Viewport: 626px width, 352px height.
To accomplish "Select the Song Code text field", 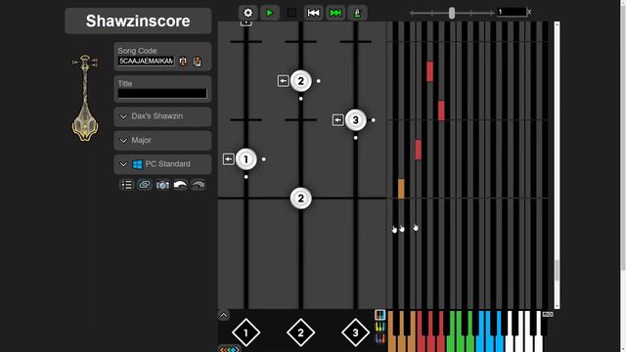I will coord(146,61).
